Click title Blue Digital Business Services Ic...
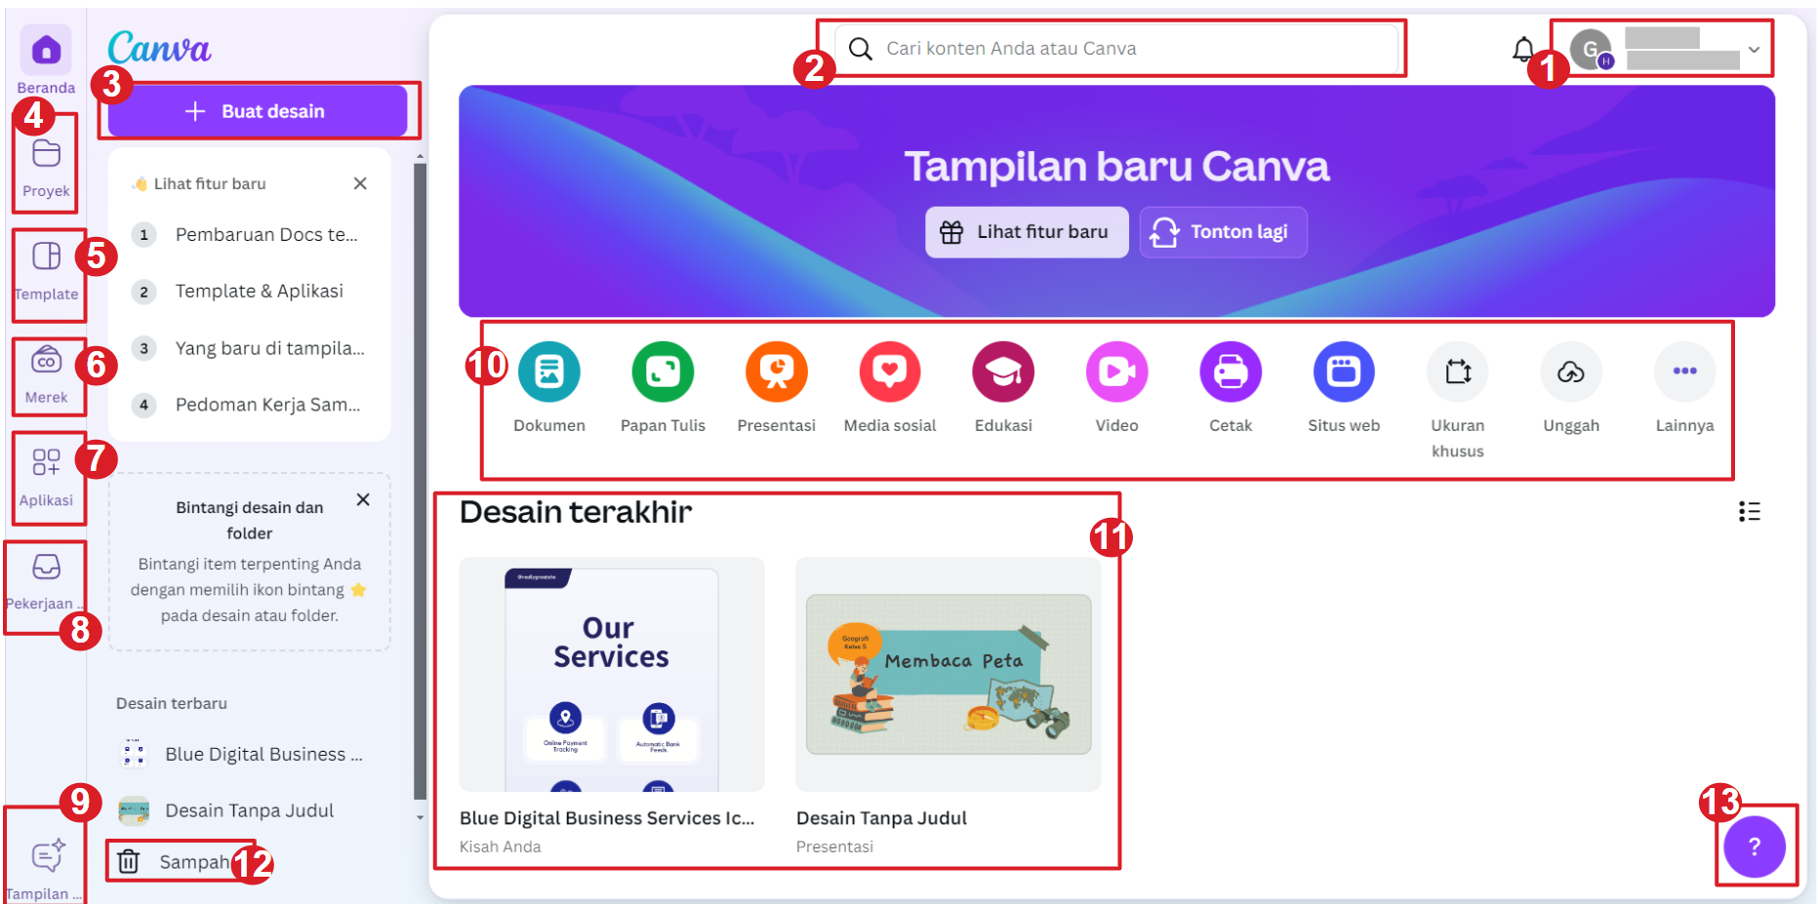 [x=607, y=818]
